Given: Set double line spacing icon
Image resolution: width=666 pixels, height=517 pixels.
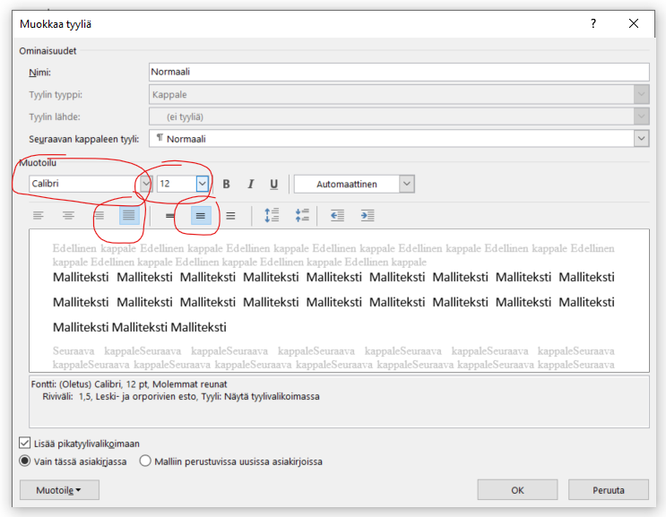Looking at the screenshot, I should point(230,216).
